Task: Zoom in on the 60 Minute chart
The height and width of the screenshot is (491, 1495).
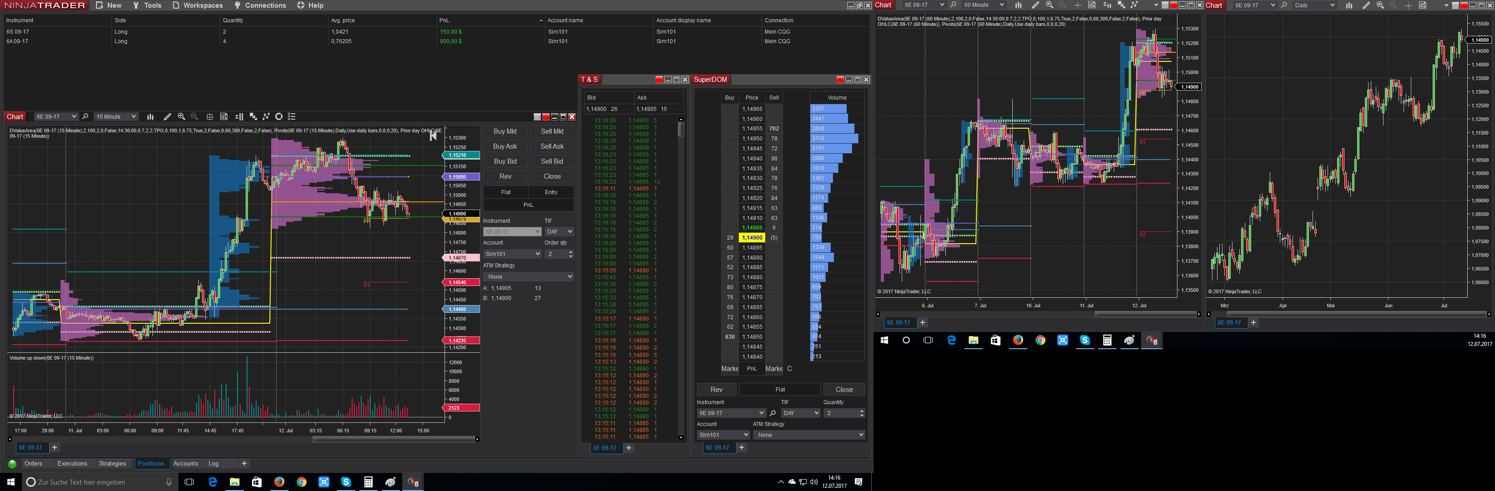Action: tap(1049, 5)
